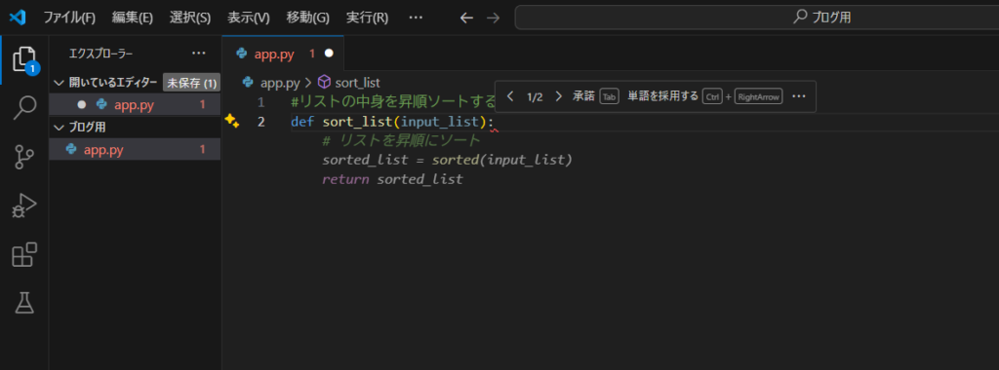This screenshot has width=999, height=370.
Task: Go forward with the right arrow
Action: coord(493,18)
